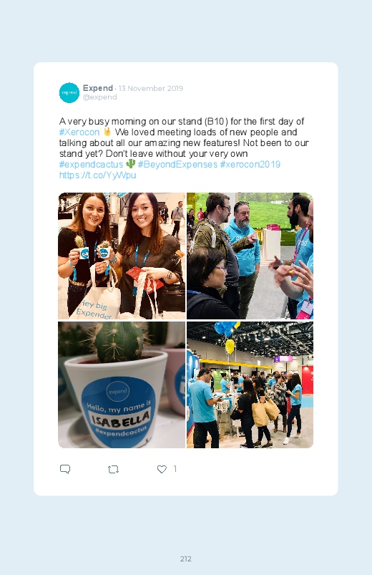Open the Isabella cactus pot photo
372x575 pixels.
coord(122,385)
